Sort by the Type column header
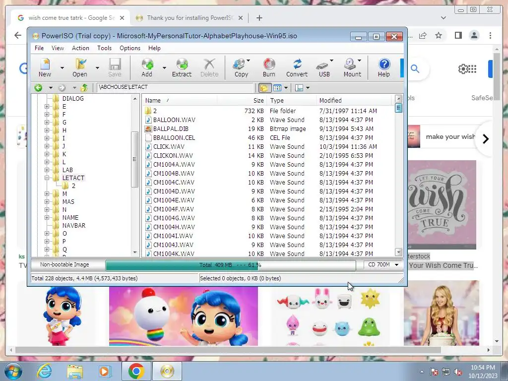Image resolution: width=508 pixels, height=381 pixels. [292, 100]
